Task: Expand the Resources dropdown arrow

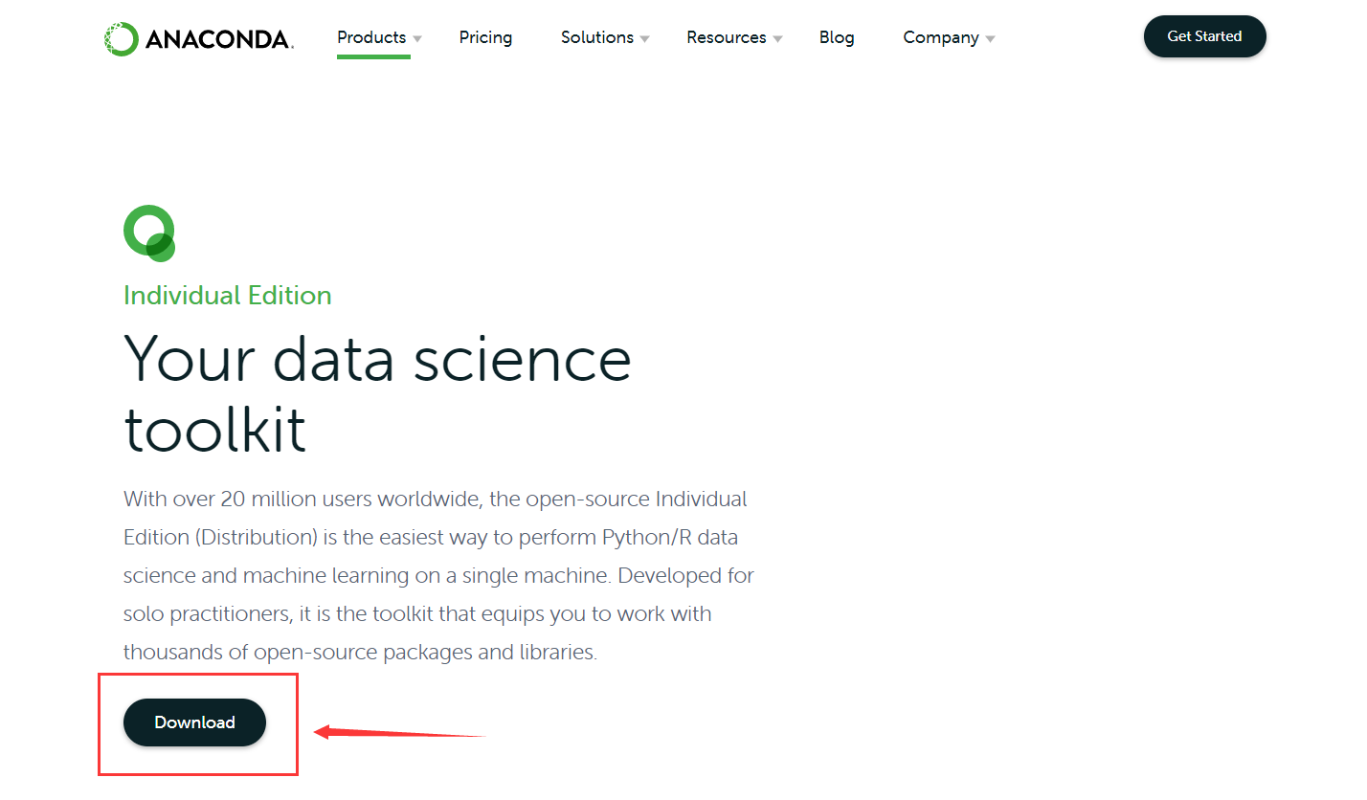Action: coord(778,39)
